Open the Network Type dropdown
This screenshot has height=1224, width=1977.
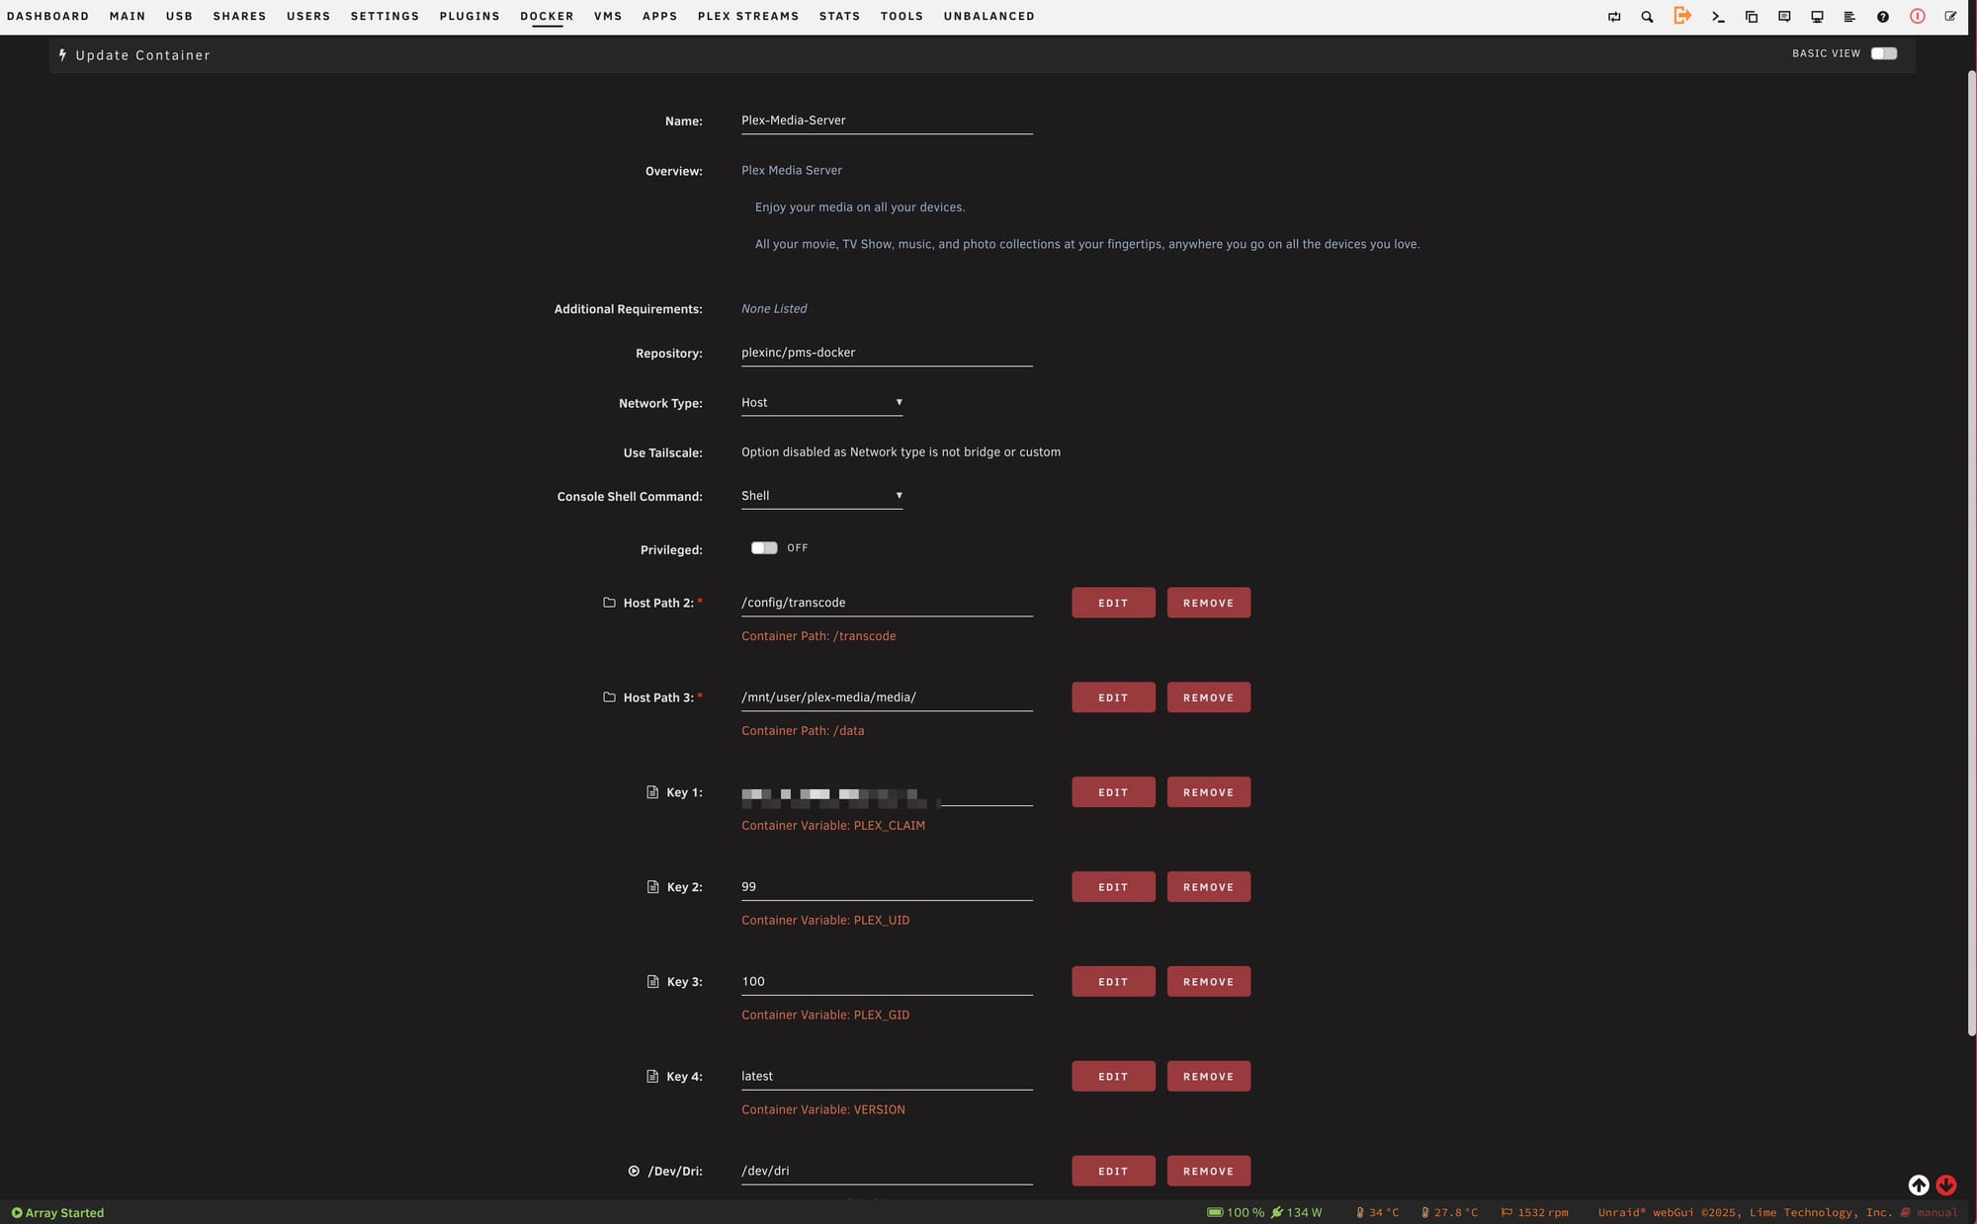coord(821,402)
